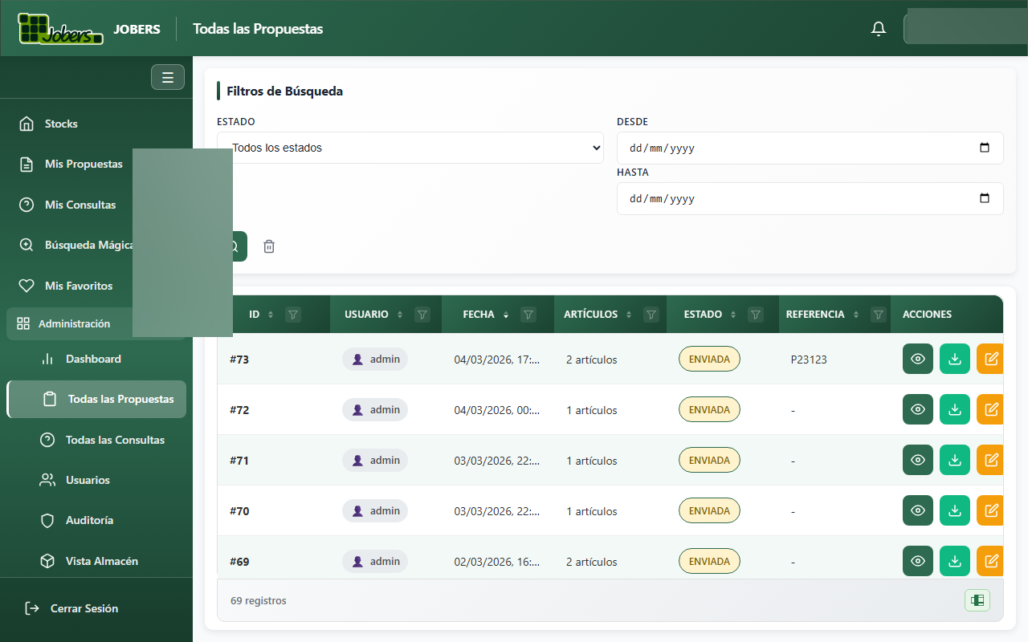Image resolution: width=1028 pixels, height=642 pixels.
Task: Open the Estado dropdown 'Todos los estados'
Action: pos(410,148)
